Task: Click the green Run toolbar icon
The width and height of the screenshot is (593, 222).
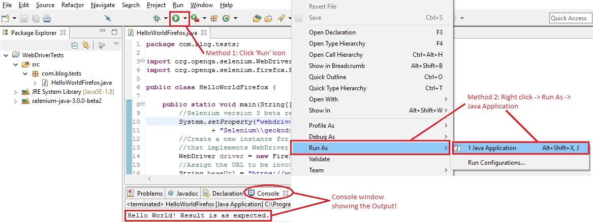Action: pyautogui.click(x=176, y=18)
